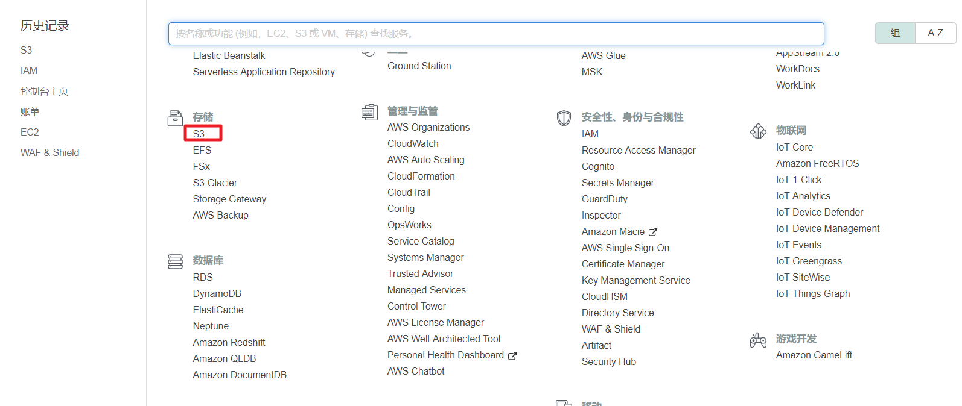This screenshot has width=962, height=406.
Task: Click the Internet of Things category icon
Action: 758,131
